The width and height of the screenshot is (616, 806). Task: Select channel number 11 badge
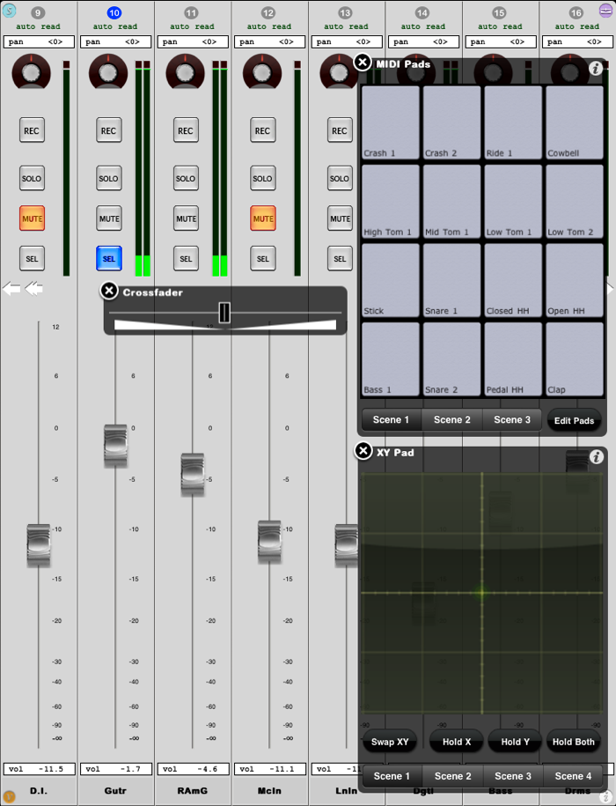191,13
